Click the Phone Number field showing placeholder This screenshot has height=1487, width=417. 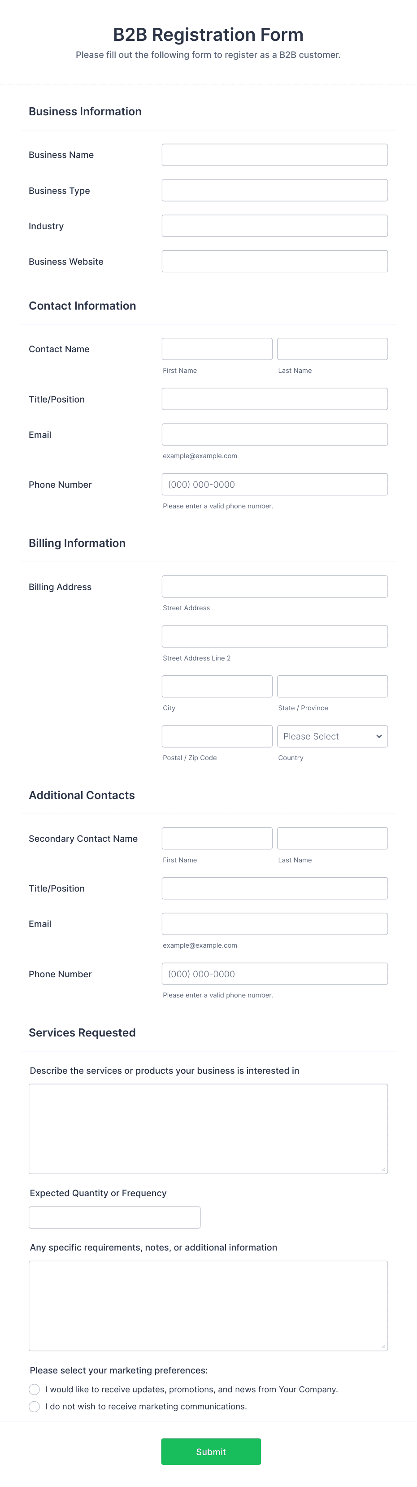[x=274, y=484]
